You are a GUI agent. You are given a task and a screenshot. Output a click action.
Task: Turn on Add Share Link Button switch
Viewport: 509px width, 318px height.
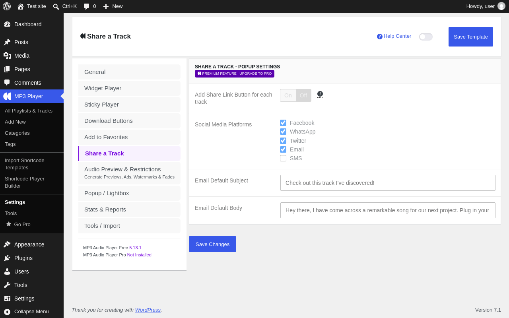click(x=288, y=95)
